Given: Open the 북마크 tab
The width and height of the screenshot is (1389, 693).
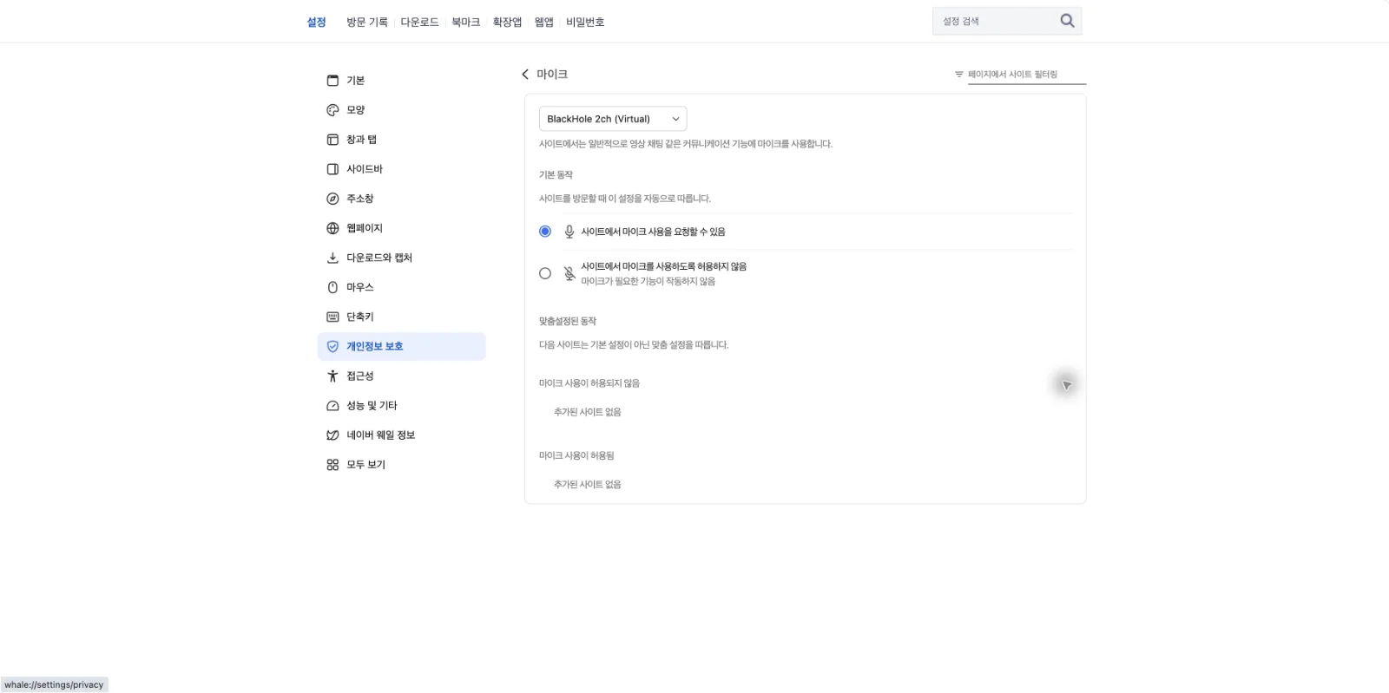Looking at the screenshot, I should coord(465,22).
